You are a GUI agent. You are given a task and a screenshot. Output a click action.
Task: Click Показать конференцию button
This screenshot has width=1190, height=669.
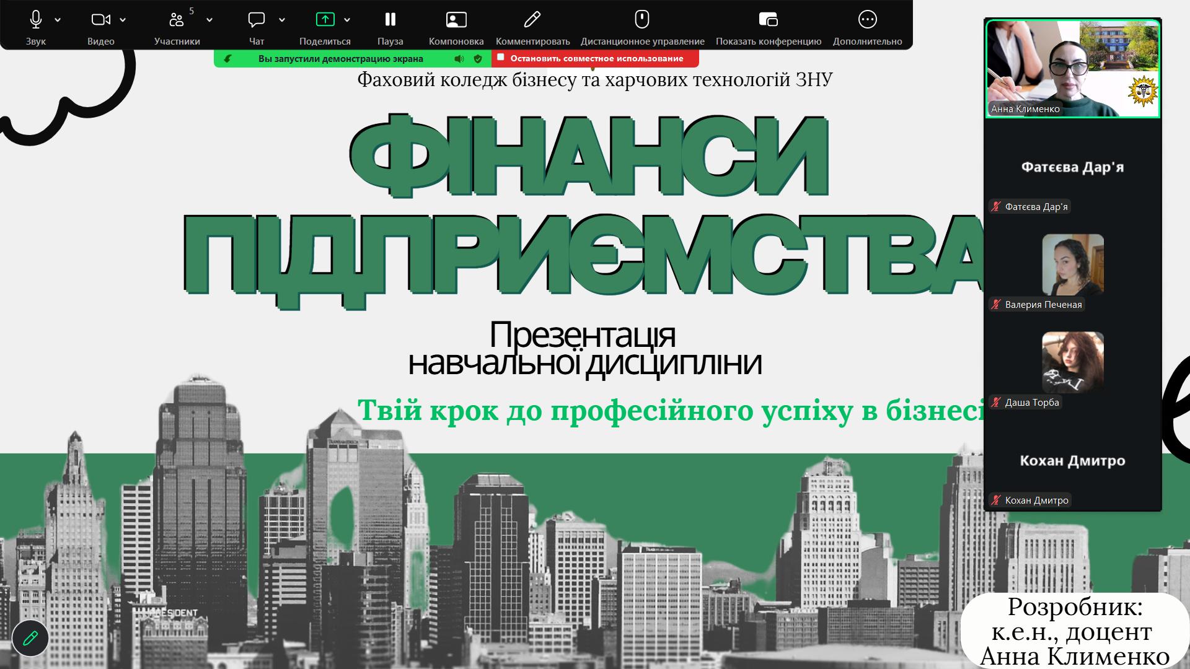pos(768,20)
